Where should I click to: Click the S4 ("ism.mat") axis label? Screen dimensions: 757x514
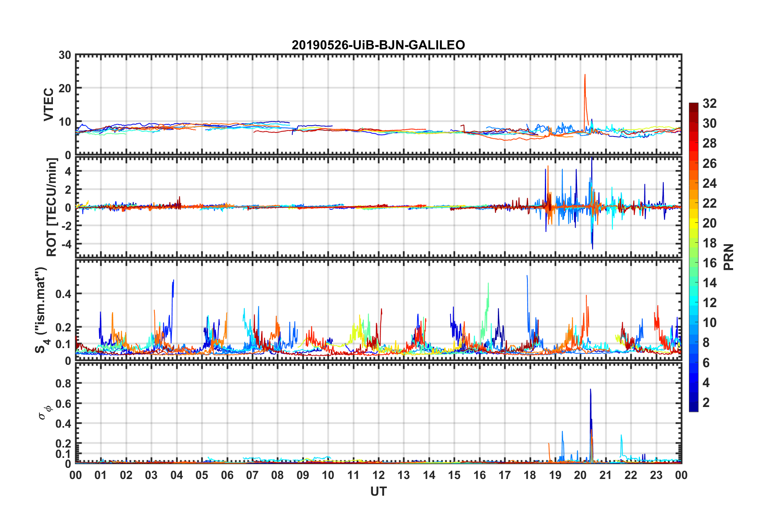point(41,310)
